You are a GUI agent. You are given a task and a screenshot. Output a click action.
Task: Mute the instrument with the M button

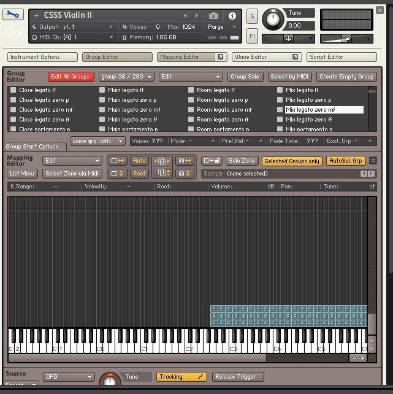[252, 36]
